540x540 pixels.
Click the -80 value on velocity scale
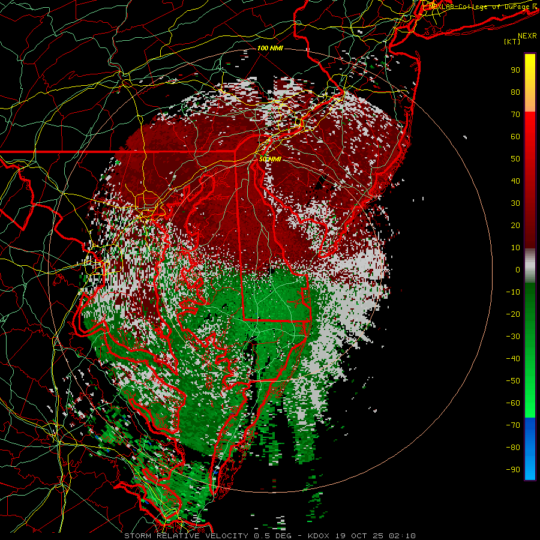pyautogui.click(x=513, y=448)
